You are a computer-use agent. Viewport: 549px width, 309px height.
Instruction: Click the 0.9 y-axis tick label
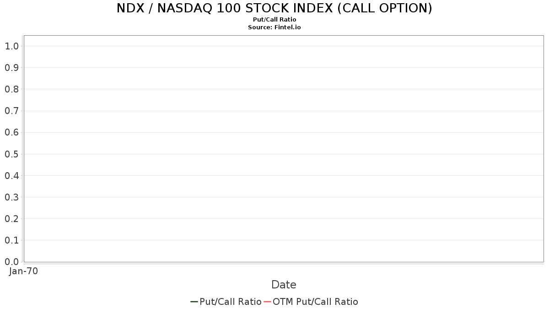(x=11, y=68)
